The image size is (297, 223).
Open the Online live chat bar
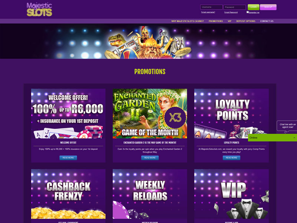pyautogui.click(x=272, y=138)
